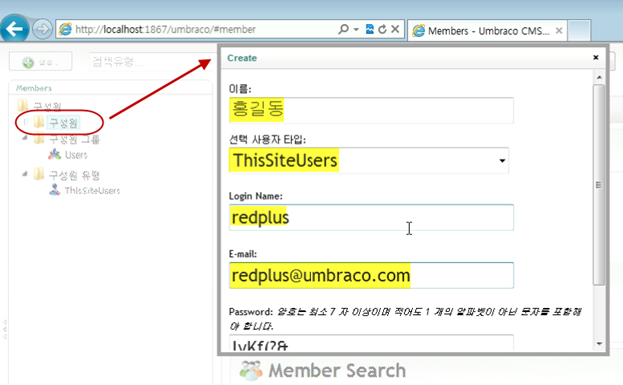Click the folder icon of root 구성원
The height and width of the screenshot is (385, 623).
(23, 105)
